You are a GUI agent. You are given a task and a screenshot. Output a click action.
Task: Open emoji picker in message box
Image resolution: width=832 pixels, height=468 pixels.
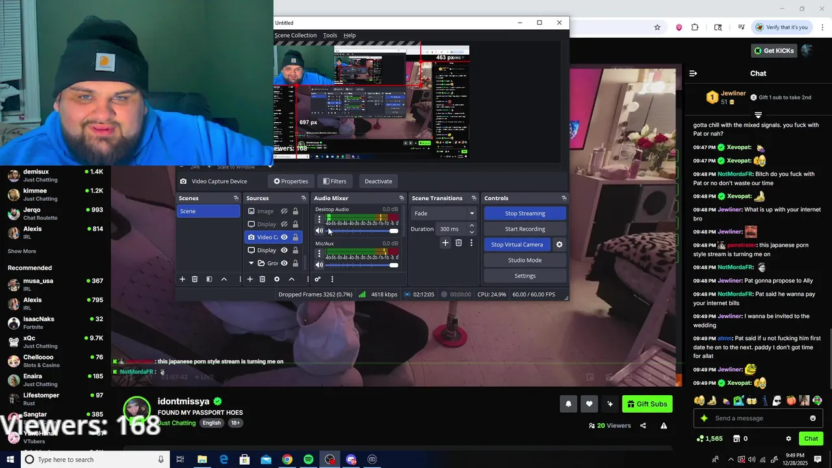tap(812, 418)
